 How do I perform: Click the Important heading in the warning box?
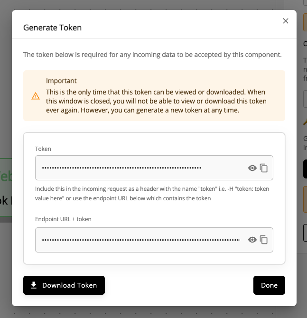tap(61, 81)
